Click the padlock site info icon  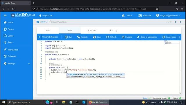(x=37, y=9)
